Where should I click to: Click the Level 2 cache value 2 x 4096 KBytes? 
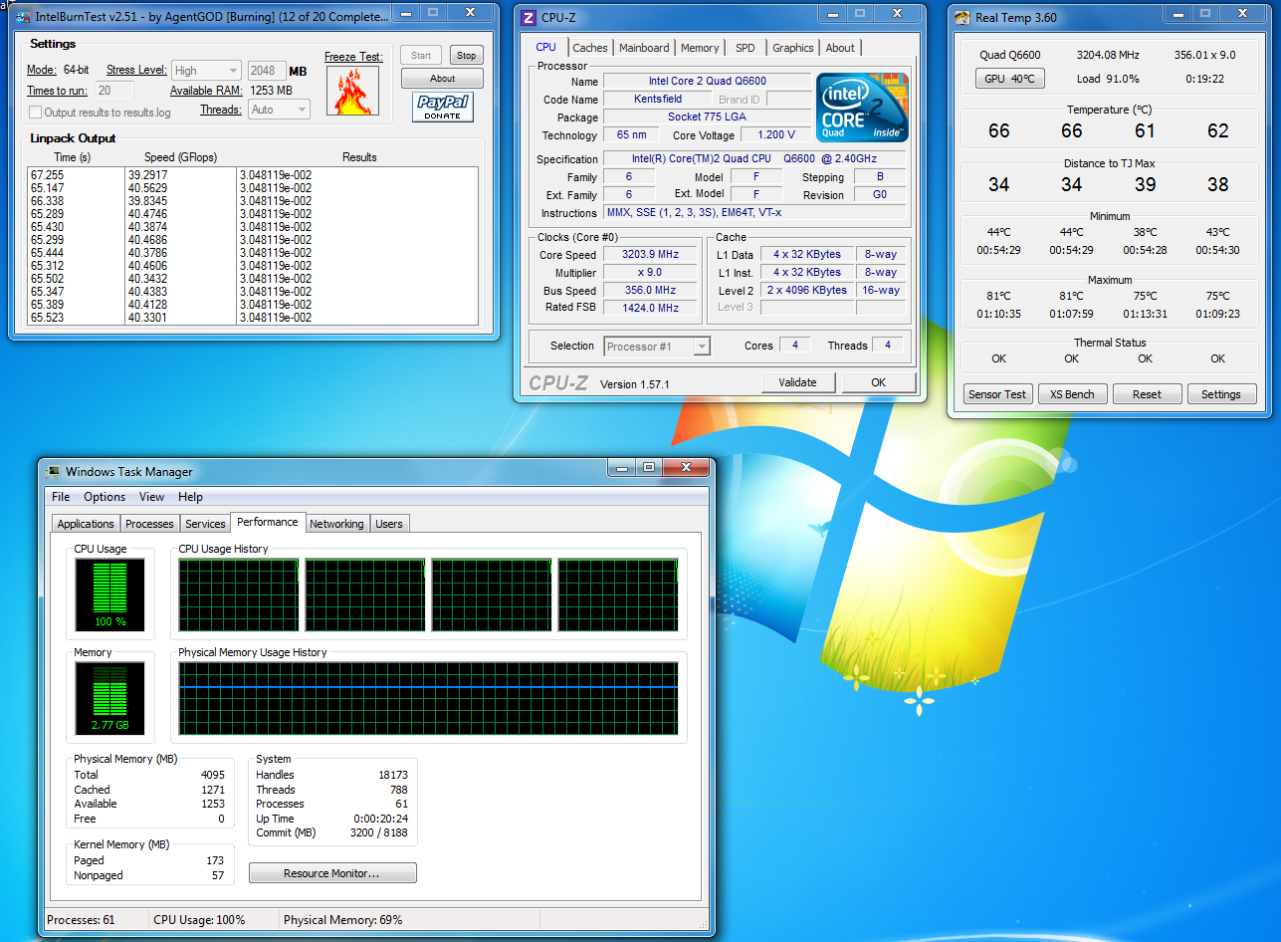click(x=808, y=290)
